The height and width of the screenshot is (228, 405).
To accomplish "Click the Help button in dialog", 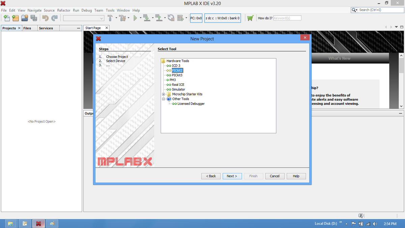I will pos(296,176).
